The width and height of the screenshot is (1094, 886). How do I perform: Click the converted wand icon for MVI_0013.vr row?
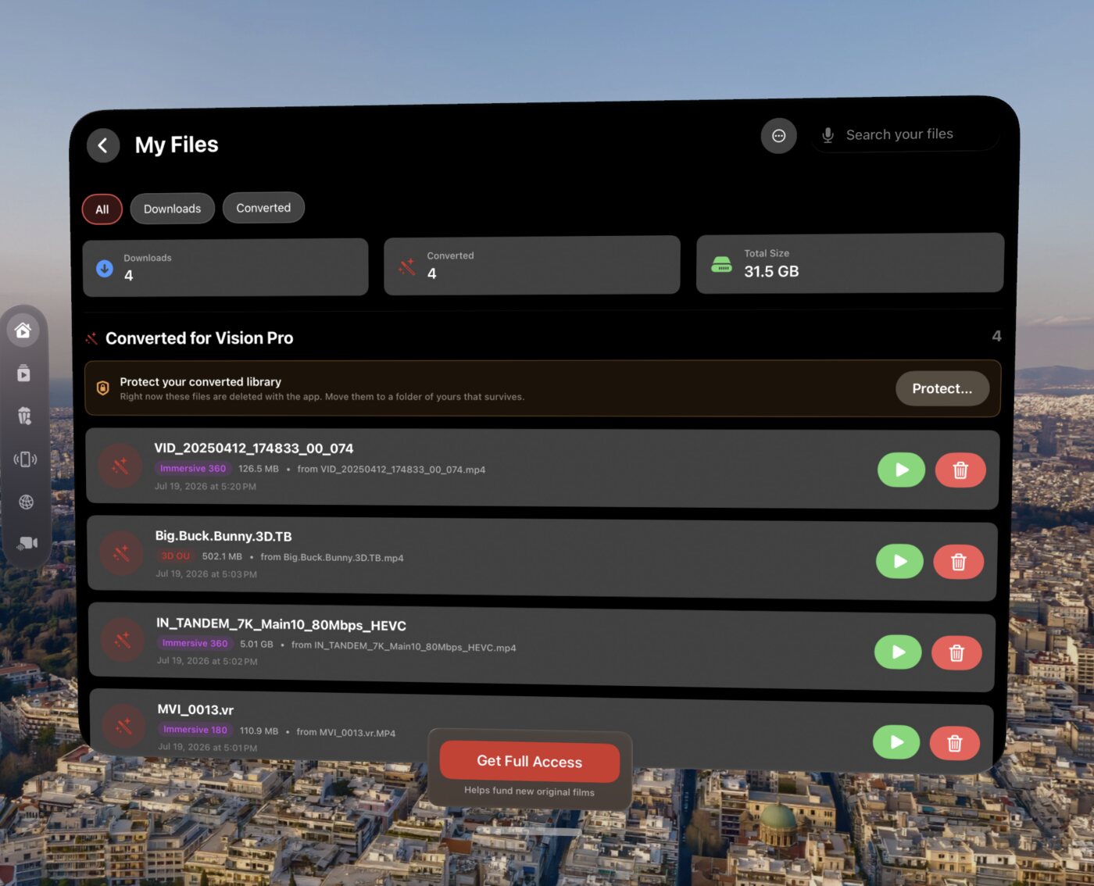pos(125,726)
